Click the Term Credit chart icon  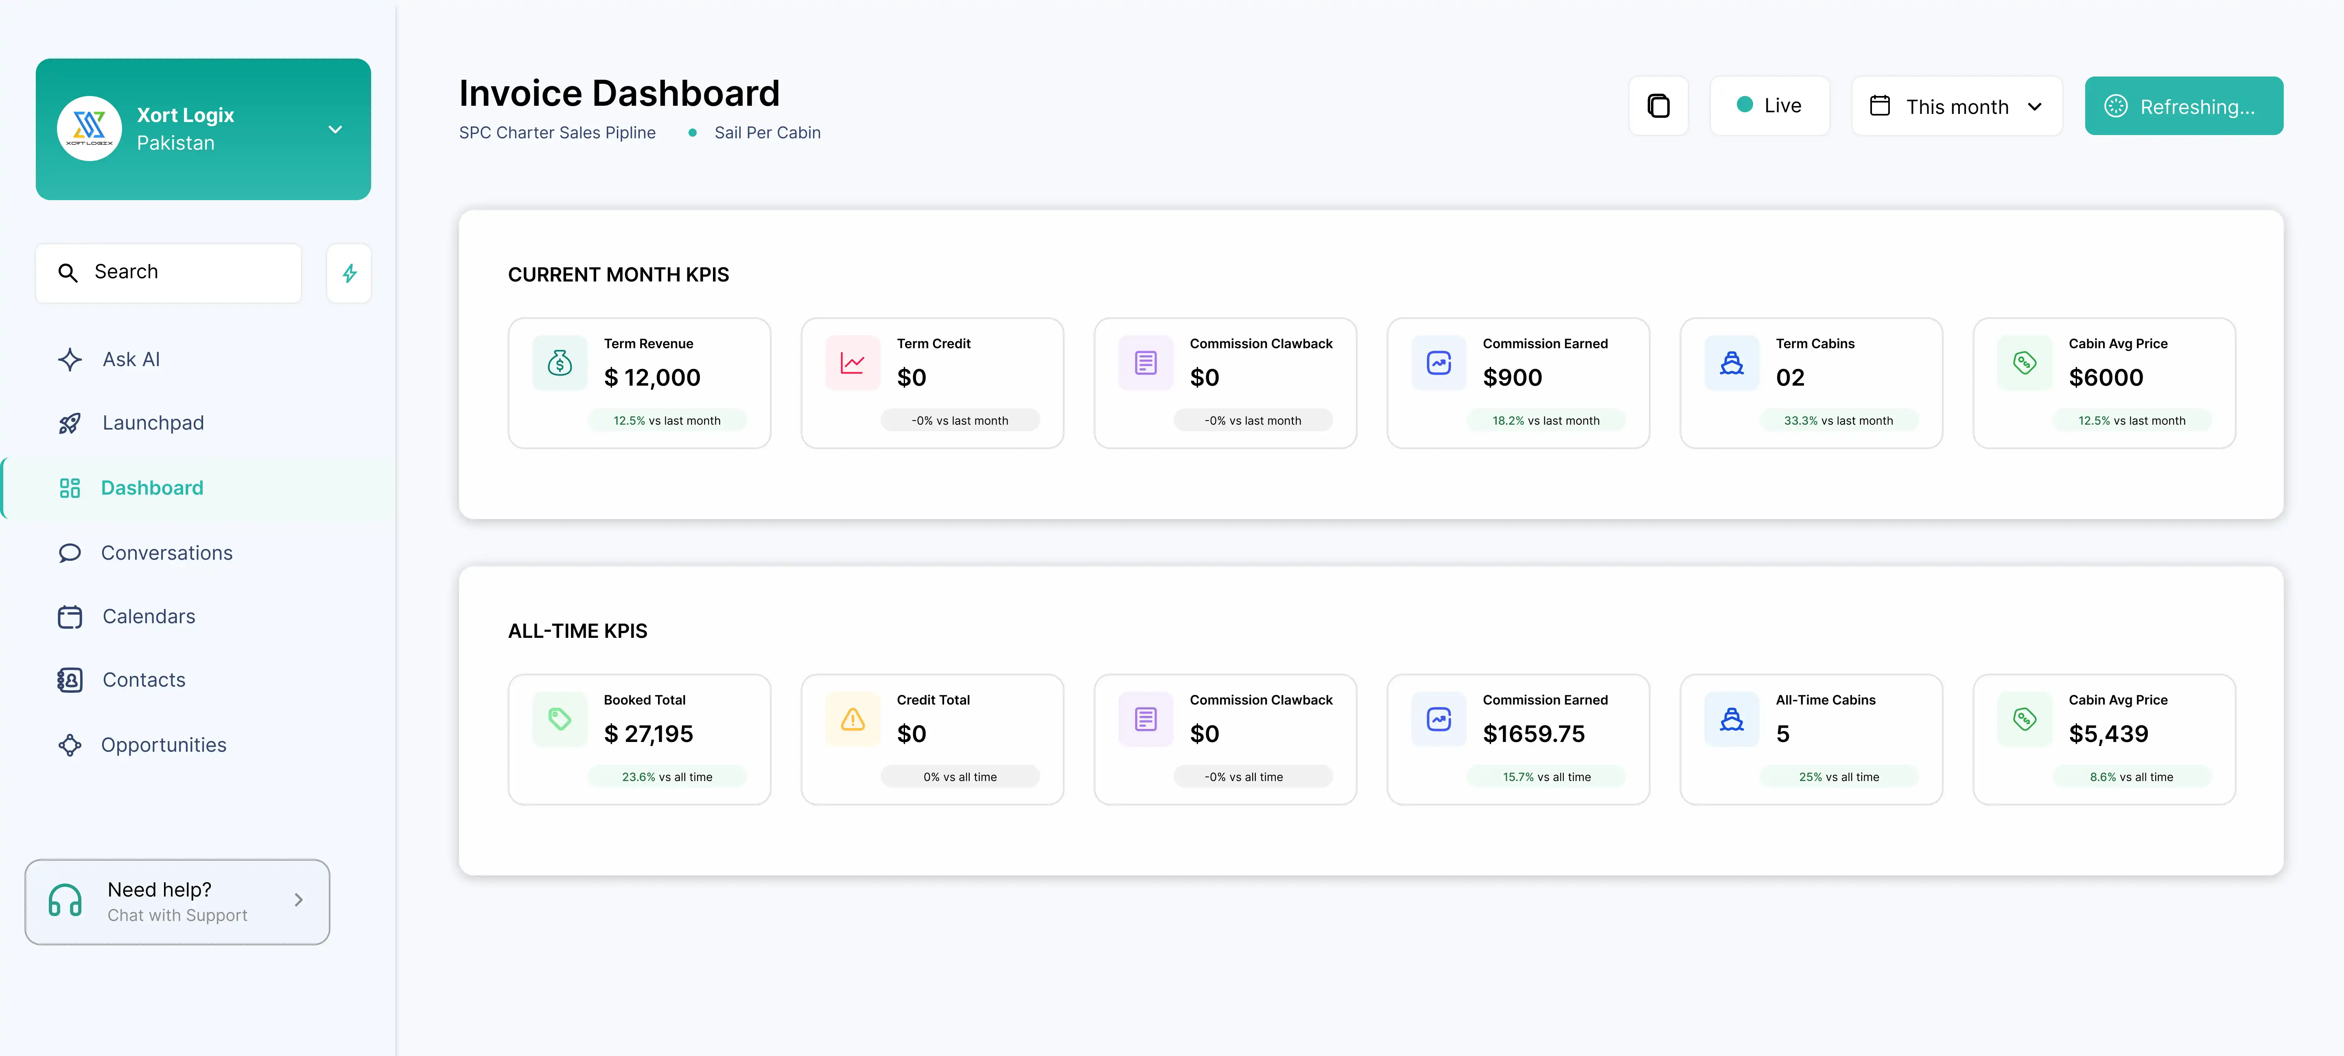[853, 364]
